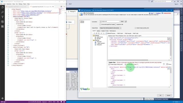Click the Help icon in the dialog header
The image size is (183, 103).
coord(150,13)
